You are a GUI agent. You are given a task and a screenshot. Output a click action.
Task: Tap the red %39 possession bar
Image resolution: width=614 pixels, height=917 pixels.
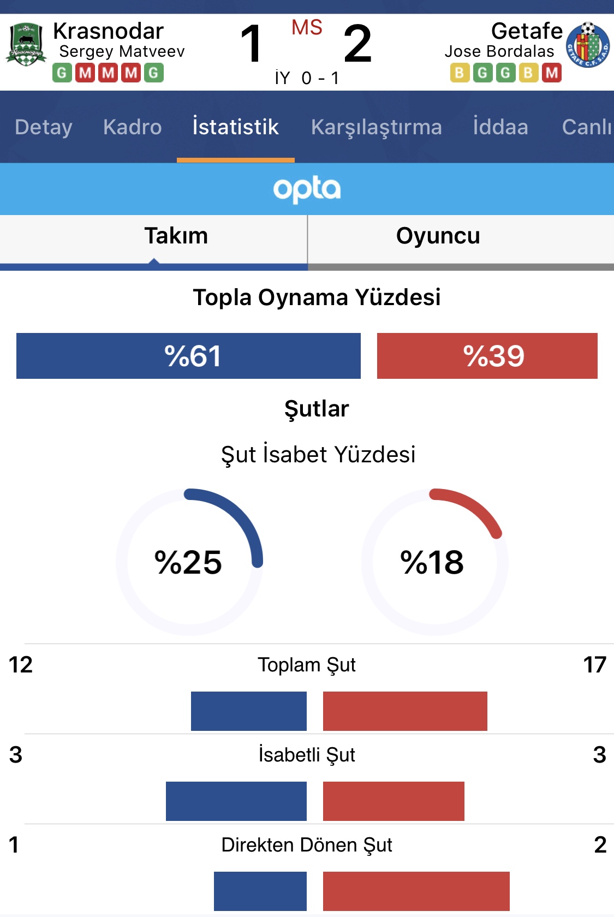point(487,356)
